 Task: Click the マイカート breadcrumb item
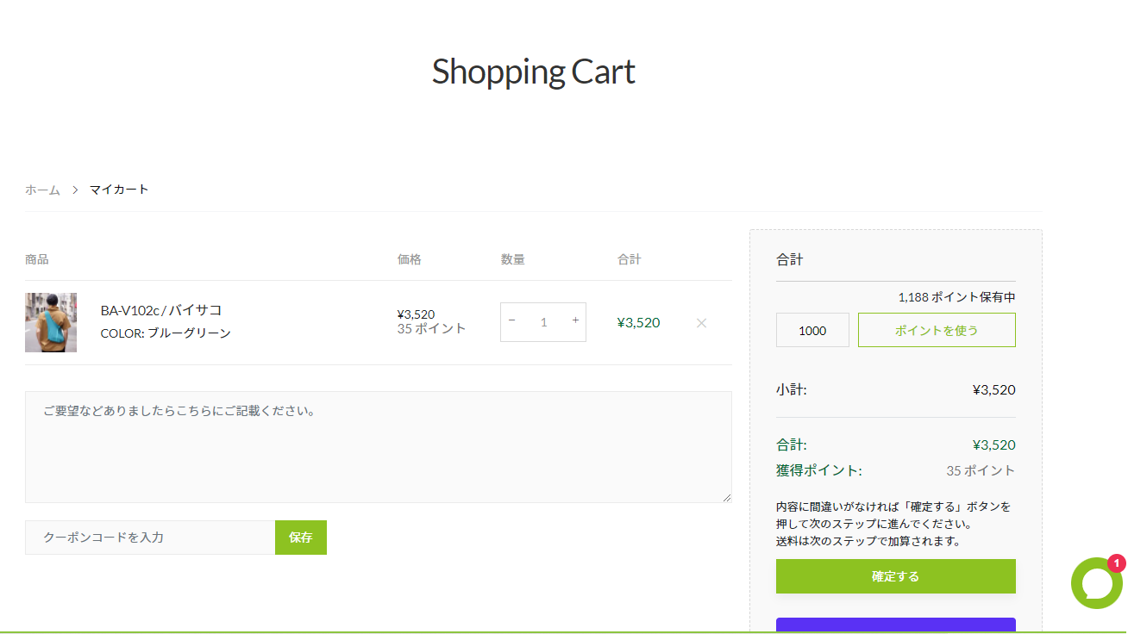119,190
